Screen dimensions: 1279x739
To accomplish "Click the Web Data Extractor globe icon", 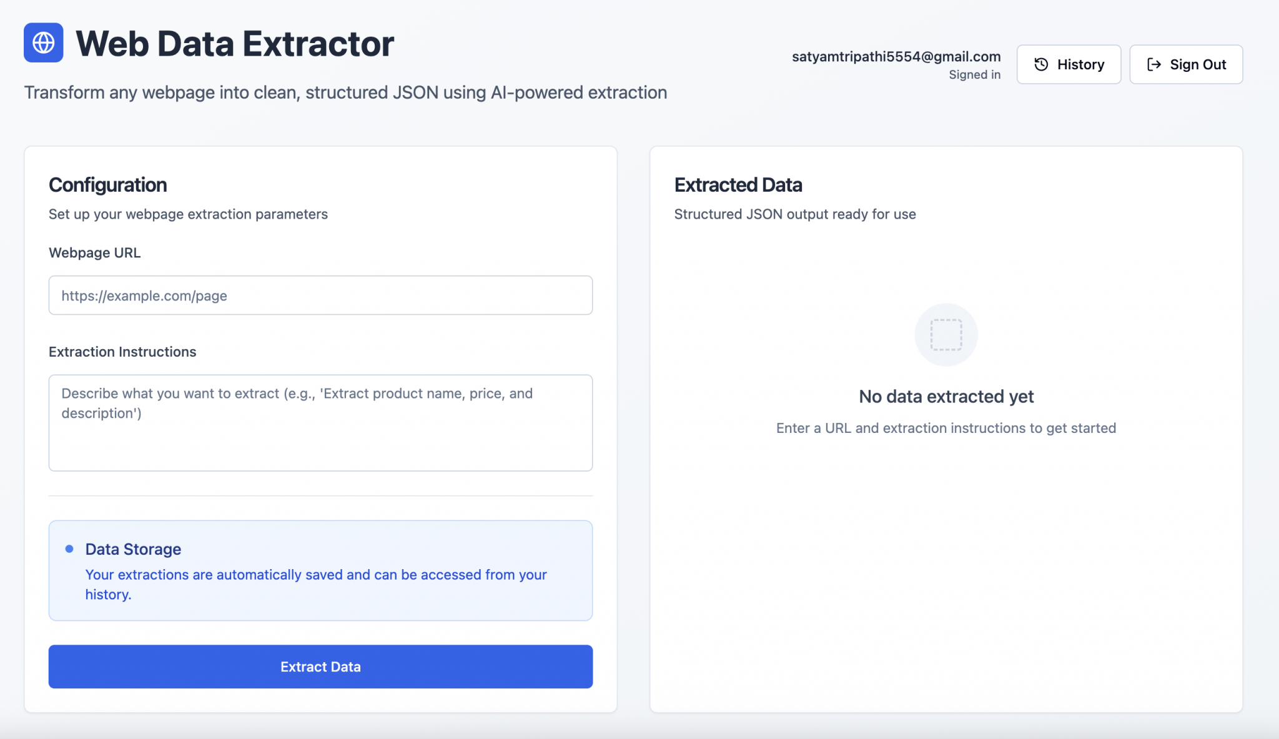I will coord(43,42).
